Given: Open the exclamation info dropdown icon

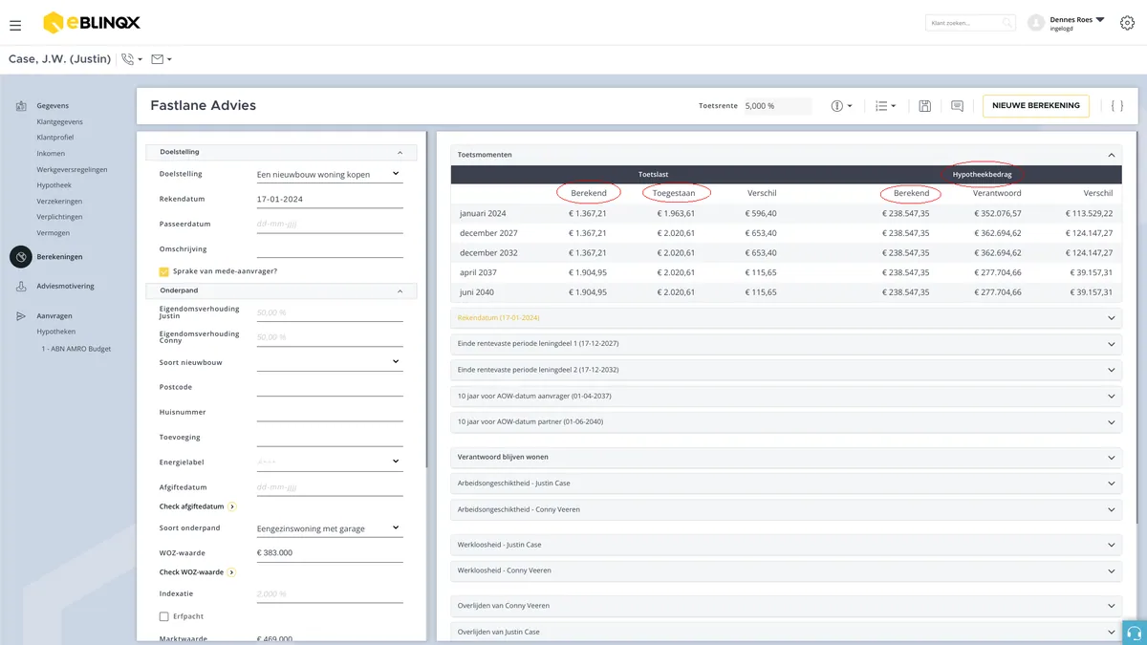Looking at the screenshot, I should [841, 106].
